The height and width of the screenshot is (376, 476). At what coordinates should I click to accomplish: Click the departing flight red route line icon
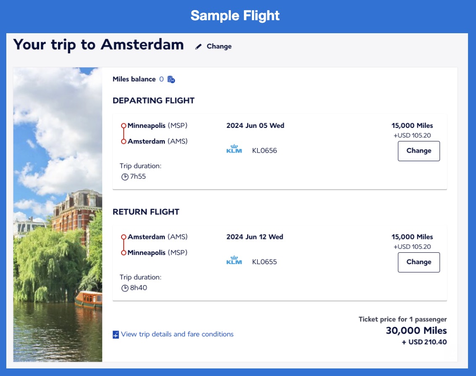[x=124, y=134]
